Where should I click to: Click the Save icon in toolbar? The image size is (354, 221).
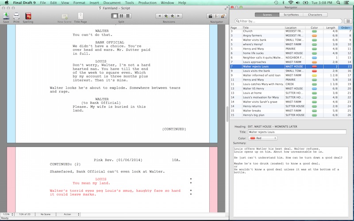pyautogui.click(x=6, y=16)
